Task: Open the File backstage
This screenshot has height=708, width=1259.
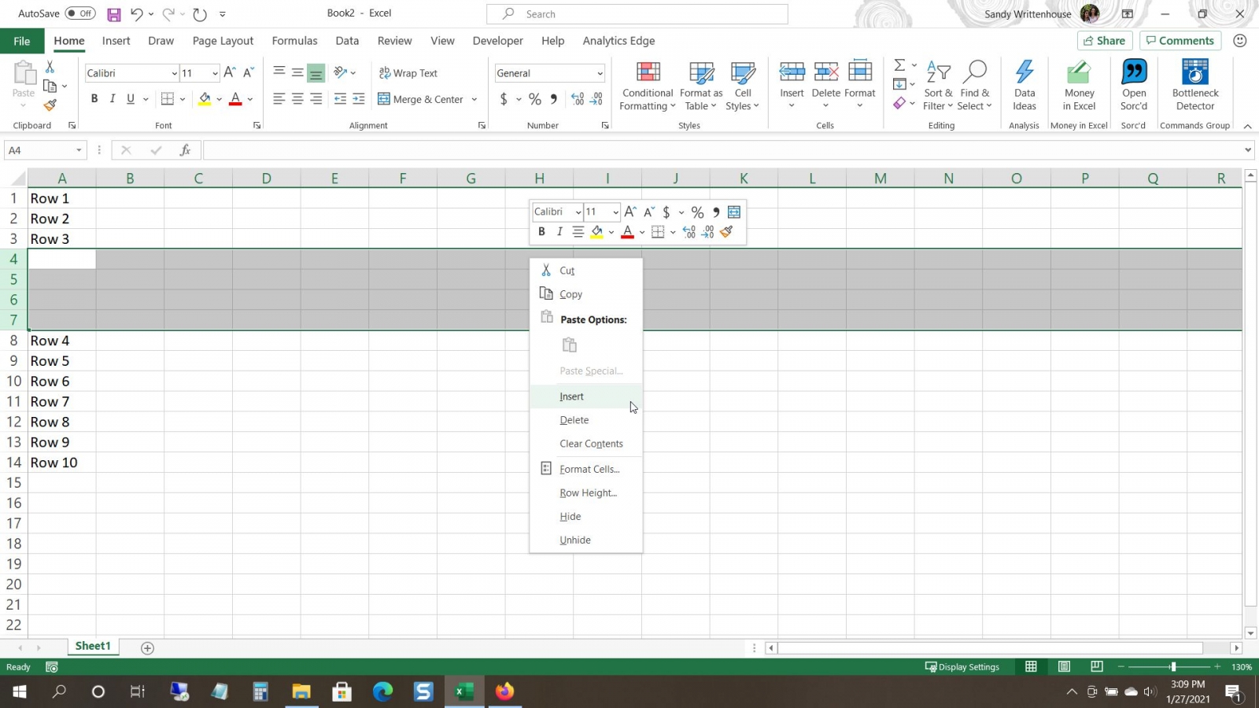Action: tap(22, 41)
